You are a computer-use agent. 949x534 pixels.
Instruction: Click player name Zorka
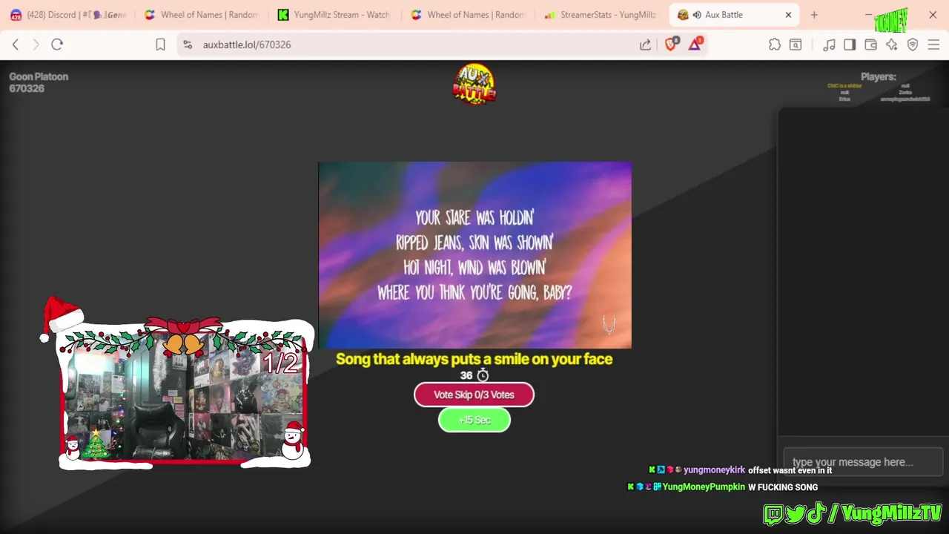(905, 93)
